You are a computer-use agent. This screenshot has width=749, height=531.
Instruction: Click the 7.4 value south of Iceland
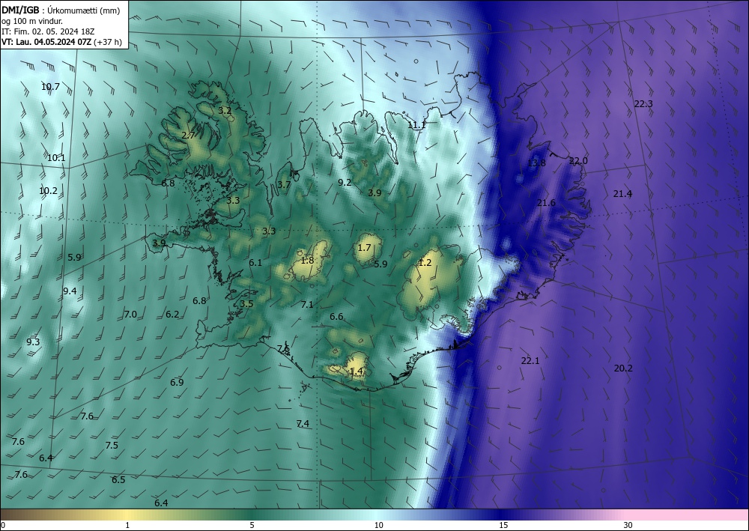[x=303, y=424]
